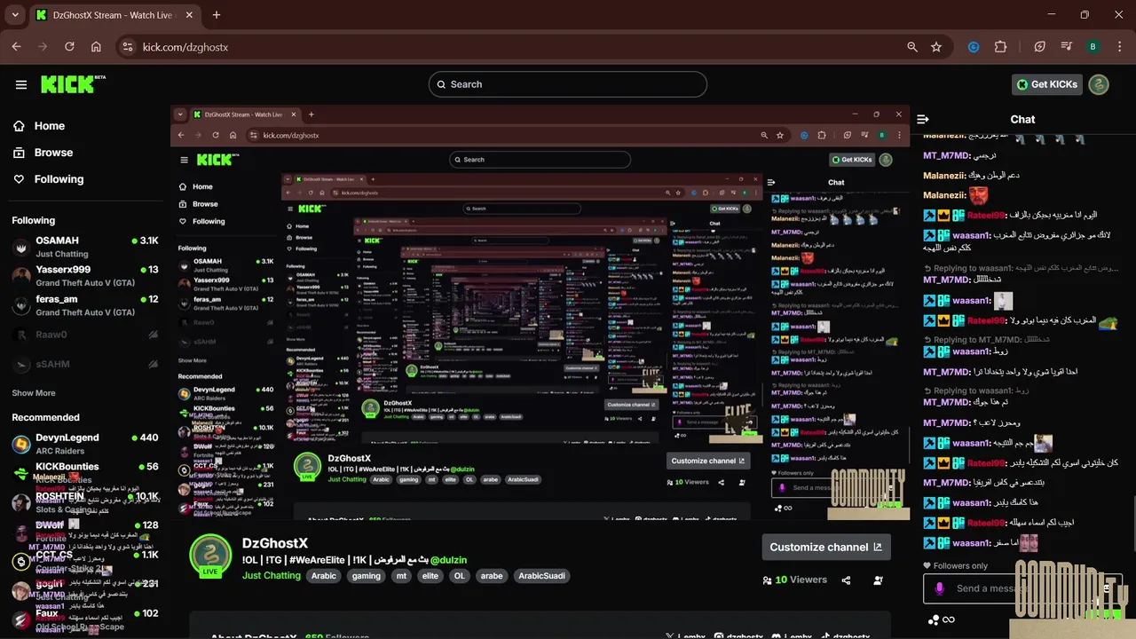Click the zoom magnifier in Chrome's address bar
The height and width of the screenshot is (639, 1136).
(912, 47)
